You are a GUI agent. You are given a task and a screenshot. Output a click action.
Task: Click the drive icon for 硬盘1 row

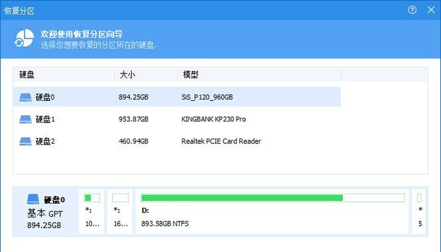[25, 119]
